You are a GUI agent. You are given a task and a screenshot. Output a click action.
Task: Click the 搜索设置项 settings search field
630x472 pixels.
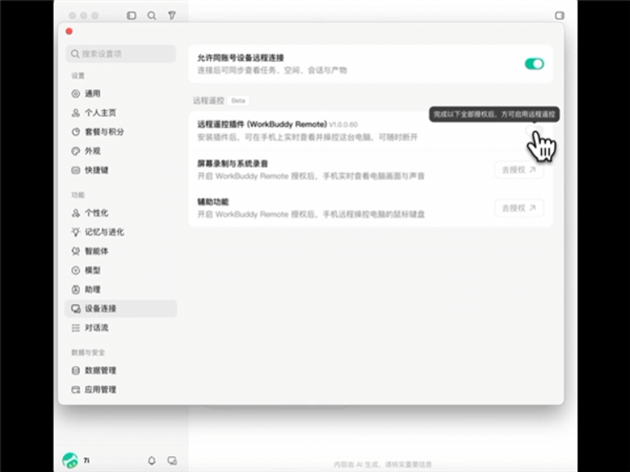click(x=121, y=54)
